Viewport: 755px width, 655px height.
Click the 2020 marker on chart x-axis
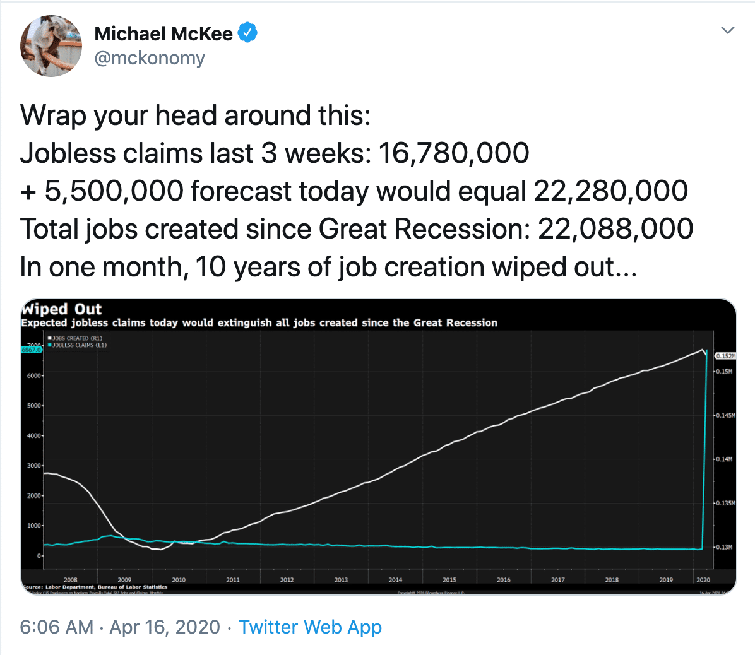(x=703, y=580)
